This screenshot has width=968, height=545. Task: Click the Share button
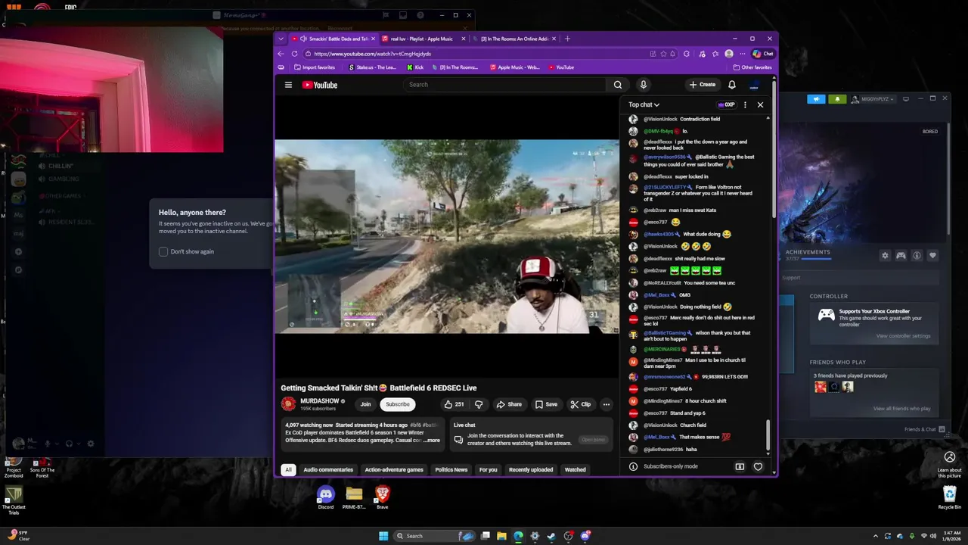(x=509, y=404)
